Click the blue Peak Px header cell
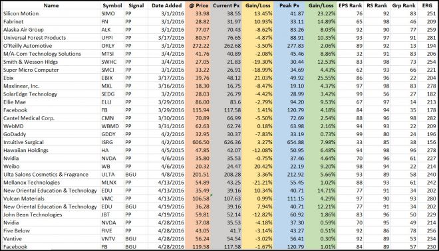The height and width of the screenshot is (251, 439). click(x=289, y=5)
